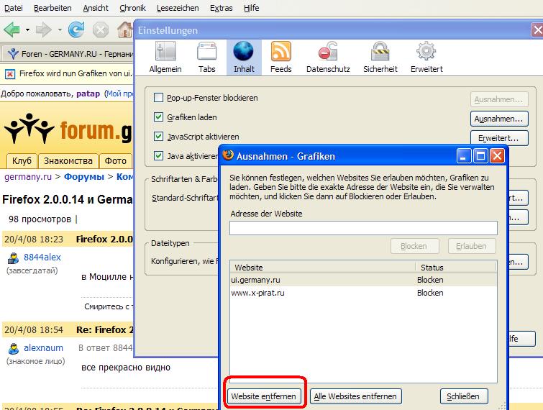Click the Firefox icon in Ausnahmen title bar
This screenshot has width=543, height=410.
click(x=228, y=155)
